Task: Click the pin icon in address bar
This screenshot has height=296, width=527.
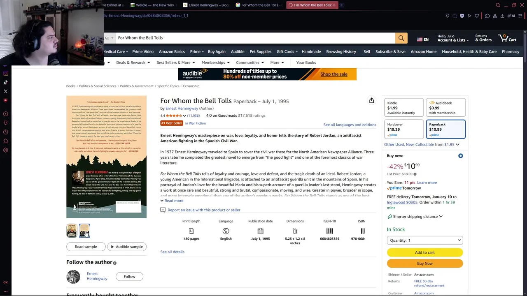Action: (447, 16)
